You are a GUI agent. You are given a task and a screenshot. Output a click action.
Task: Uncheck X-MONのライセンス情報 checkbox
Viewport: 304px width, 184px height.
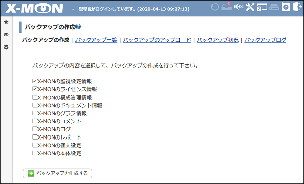(35, 89)
